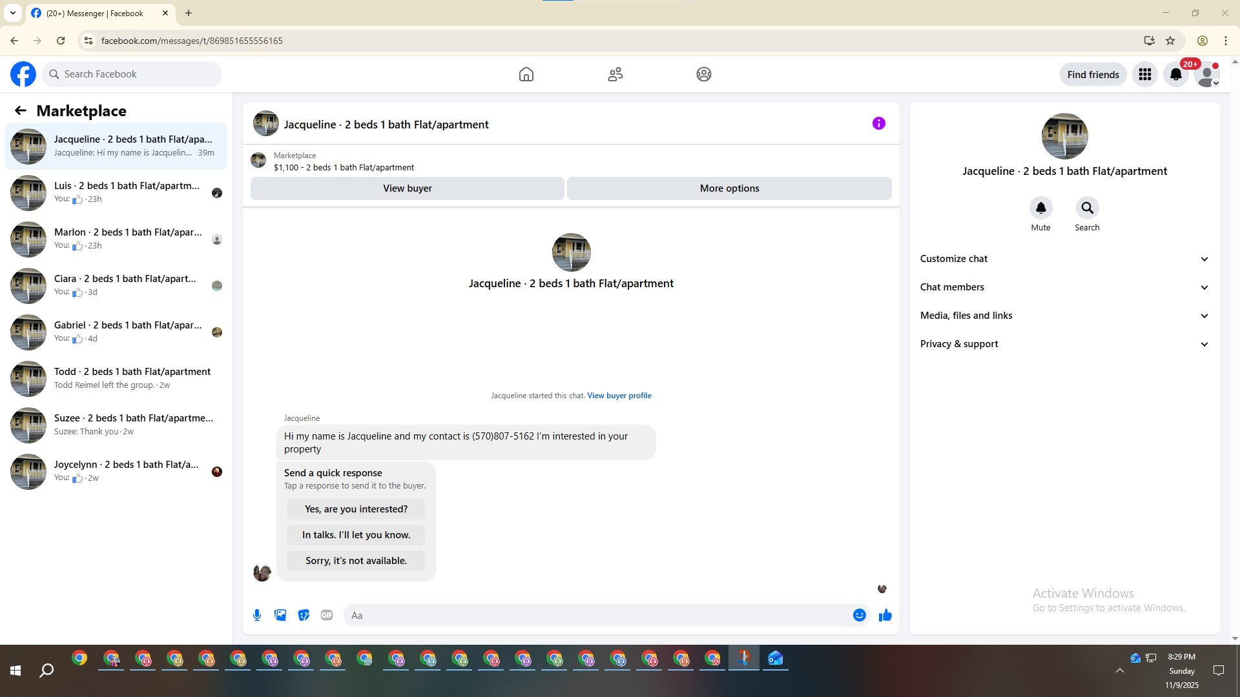Go back from Marketplace with arrow
This screenshot has width=1240, height=697.
21,111
